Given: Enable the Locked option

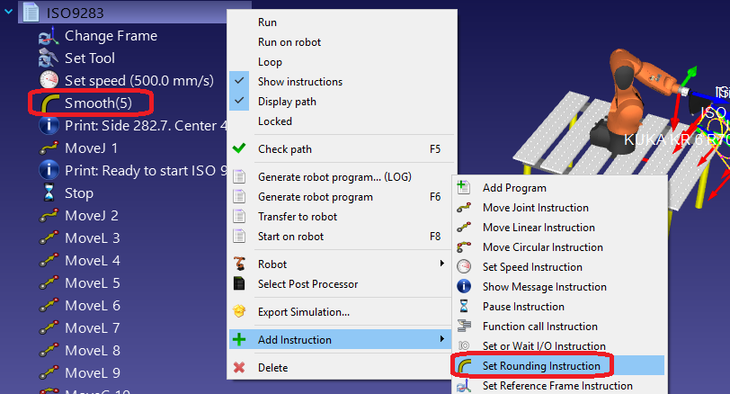Looking at the screenshot, I should [x=274, y=121].
